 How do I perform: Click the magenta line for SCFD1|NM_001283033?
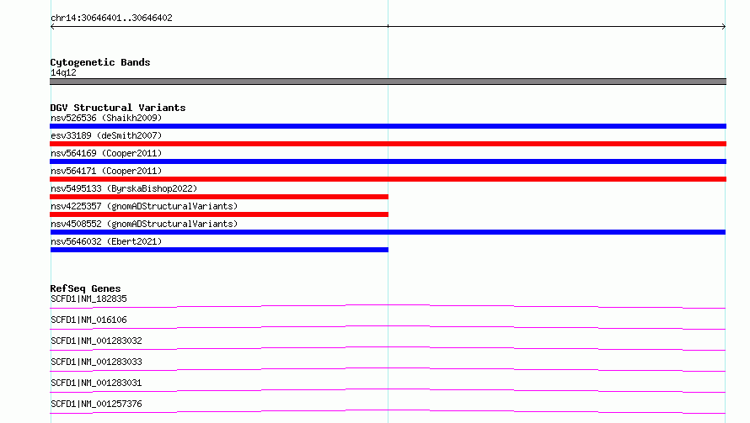click(388, 369)
